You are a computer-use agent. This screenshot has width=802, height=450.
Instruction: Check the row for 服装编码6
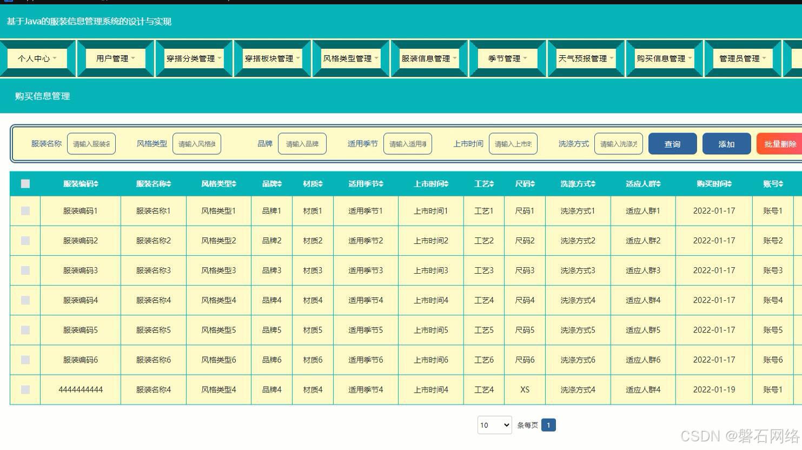25,360
